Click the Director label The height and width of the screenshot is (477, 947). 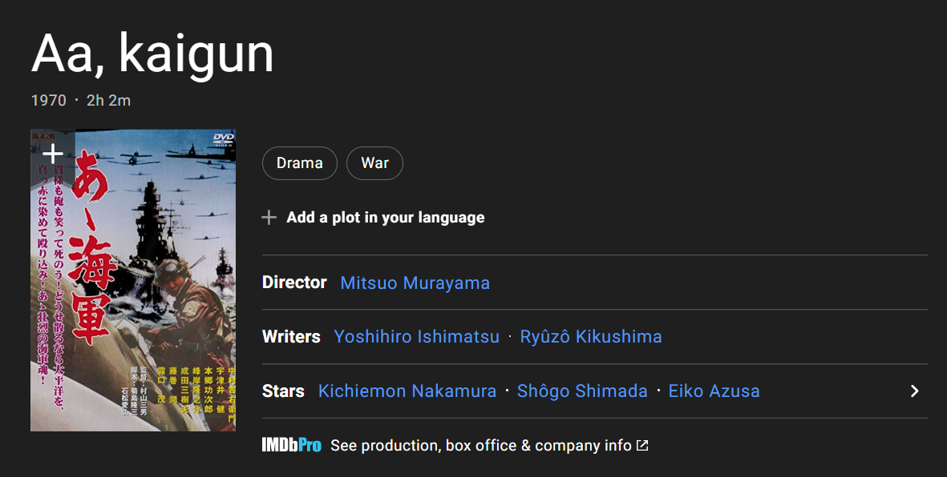294,283
